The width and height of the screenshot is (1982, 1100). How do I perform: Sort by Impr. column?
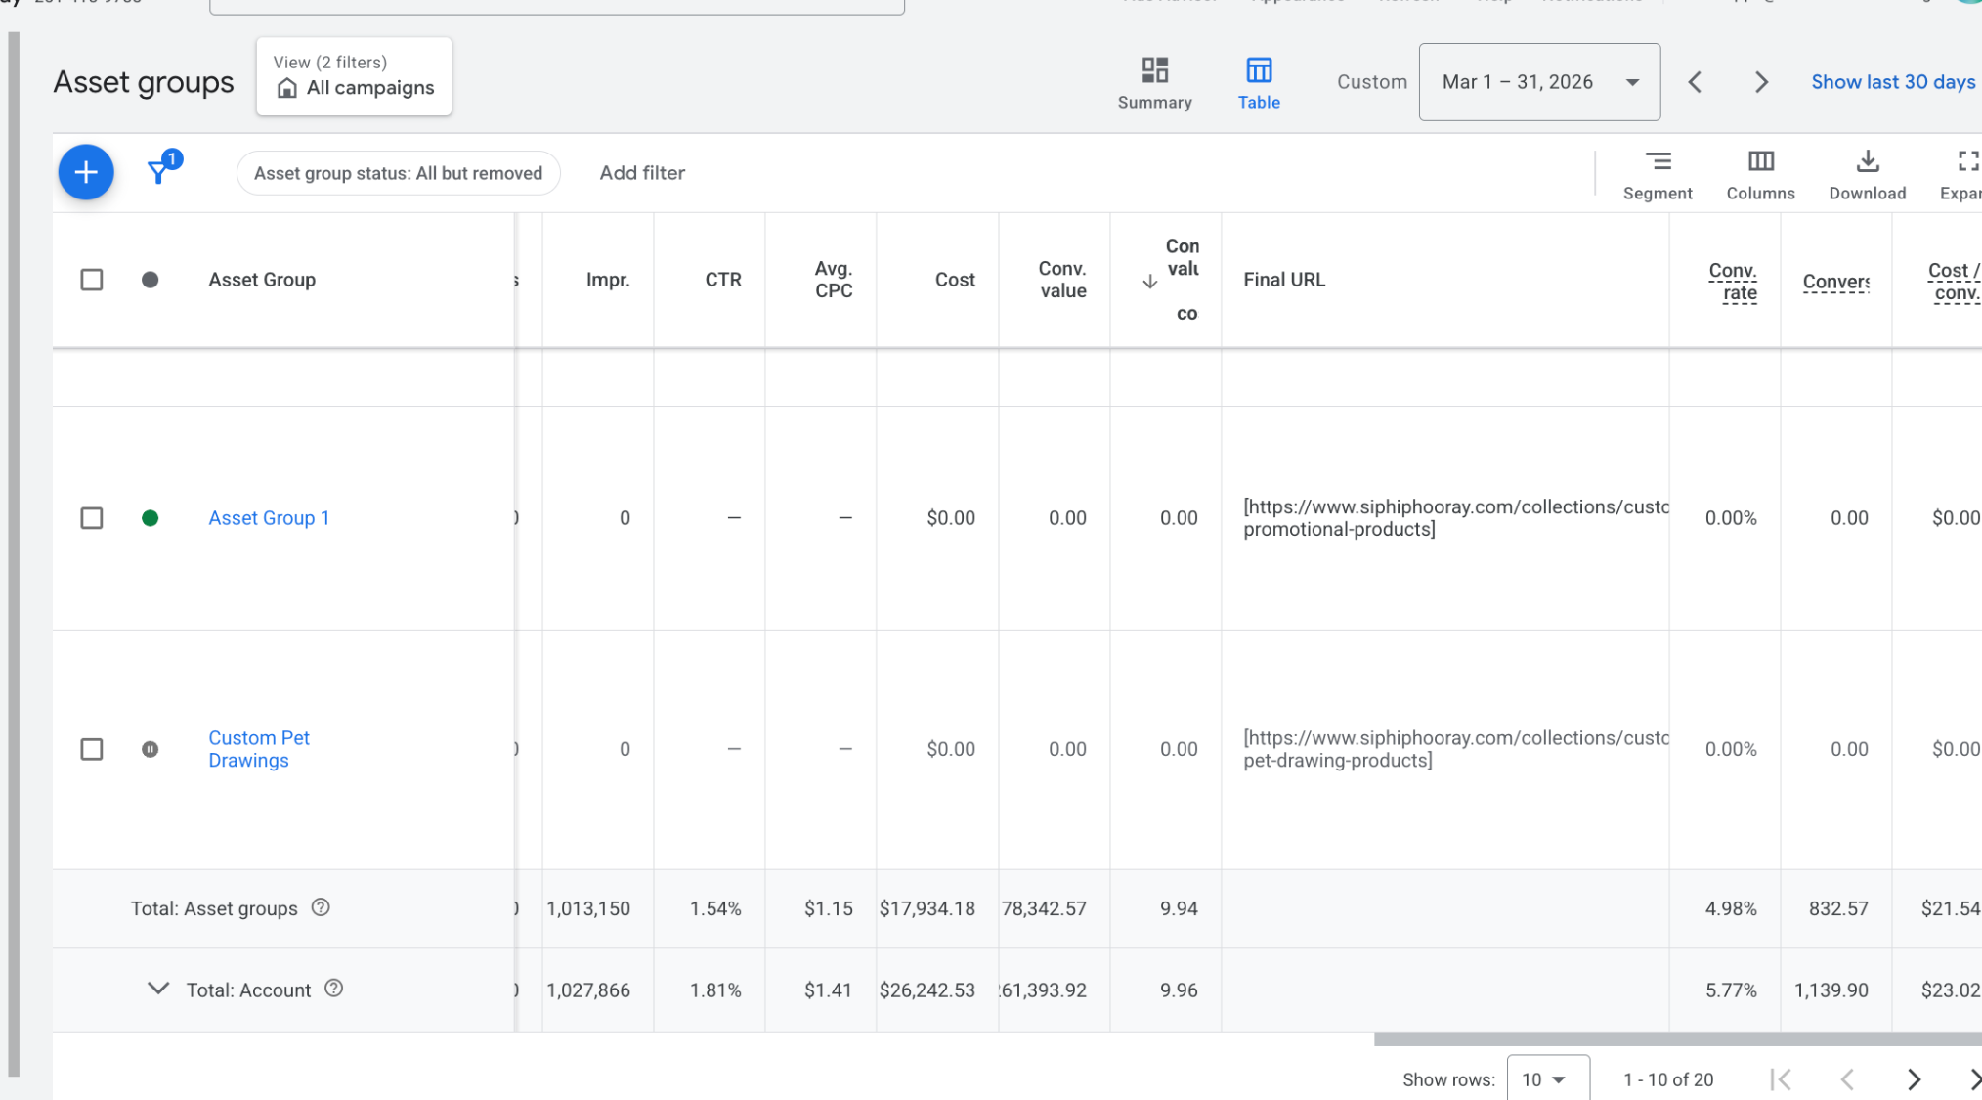click(x=608, y=280)
